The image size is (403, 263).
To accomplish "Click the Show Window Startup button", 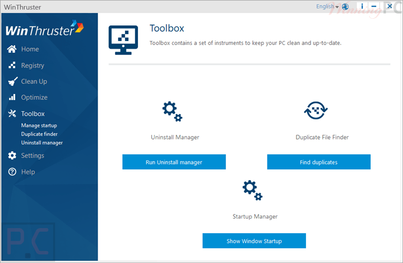I will click(x=254, y=241).
